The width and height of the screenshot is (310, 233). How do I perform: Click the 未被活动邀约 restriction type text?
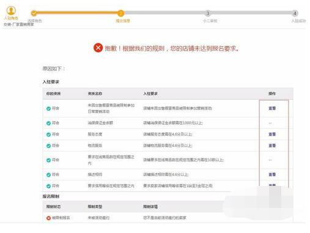pyautogui.click(x=98, y=218)
